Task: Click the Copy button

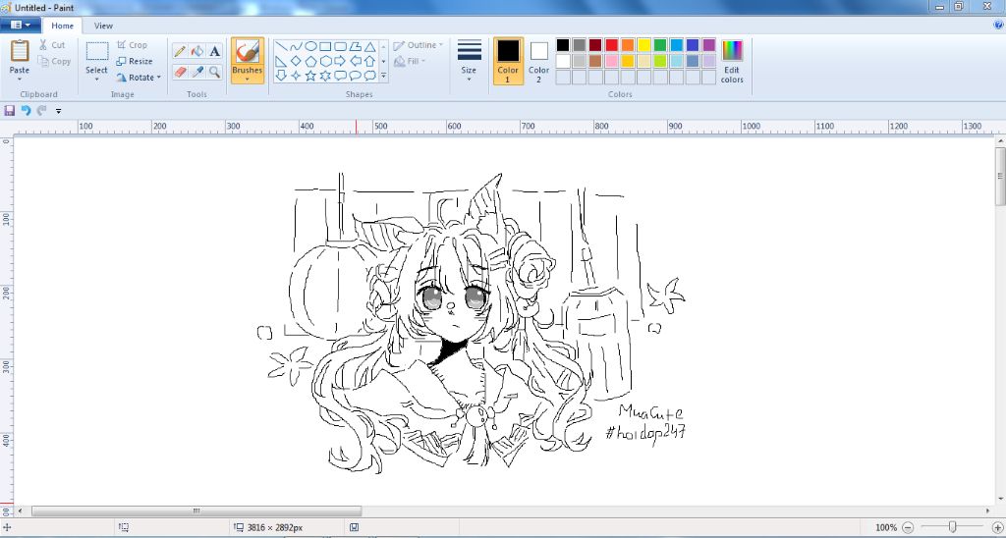Action: 55,62
